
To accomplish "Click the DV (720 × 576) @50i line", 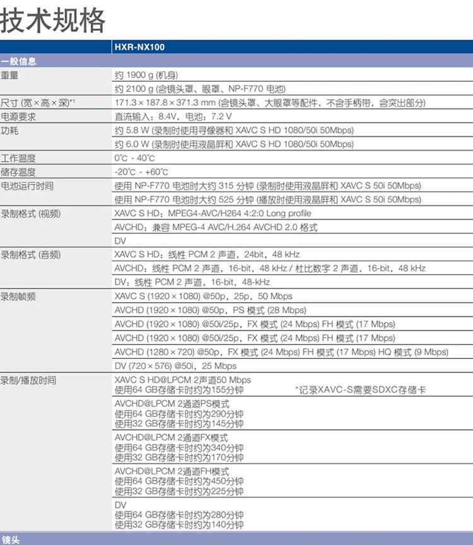I will pos(175,366).
